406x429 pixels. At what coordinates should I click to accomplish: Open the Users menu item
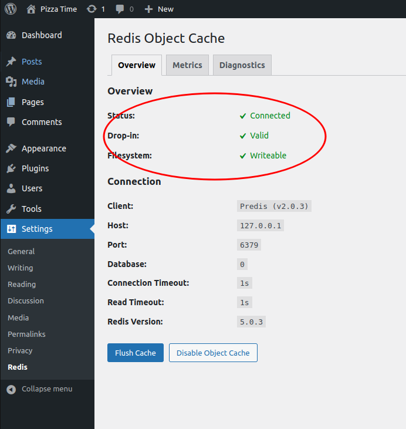point(32,188)
